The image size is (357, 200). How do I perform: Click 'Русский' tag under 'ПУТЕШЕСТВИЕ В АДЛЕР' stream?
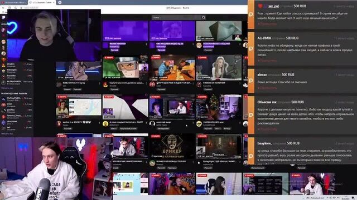(161, 89)
